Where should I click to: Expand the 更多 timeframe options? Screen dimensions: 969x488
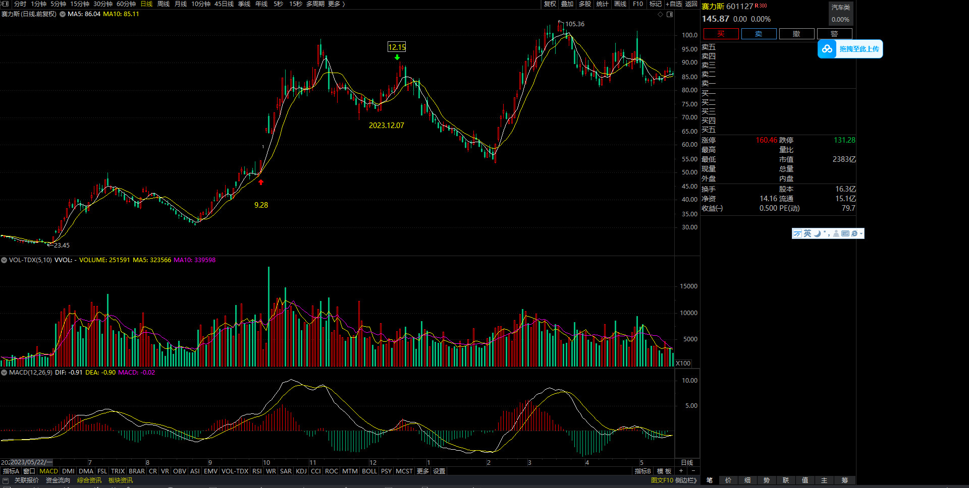[336, 4]
